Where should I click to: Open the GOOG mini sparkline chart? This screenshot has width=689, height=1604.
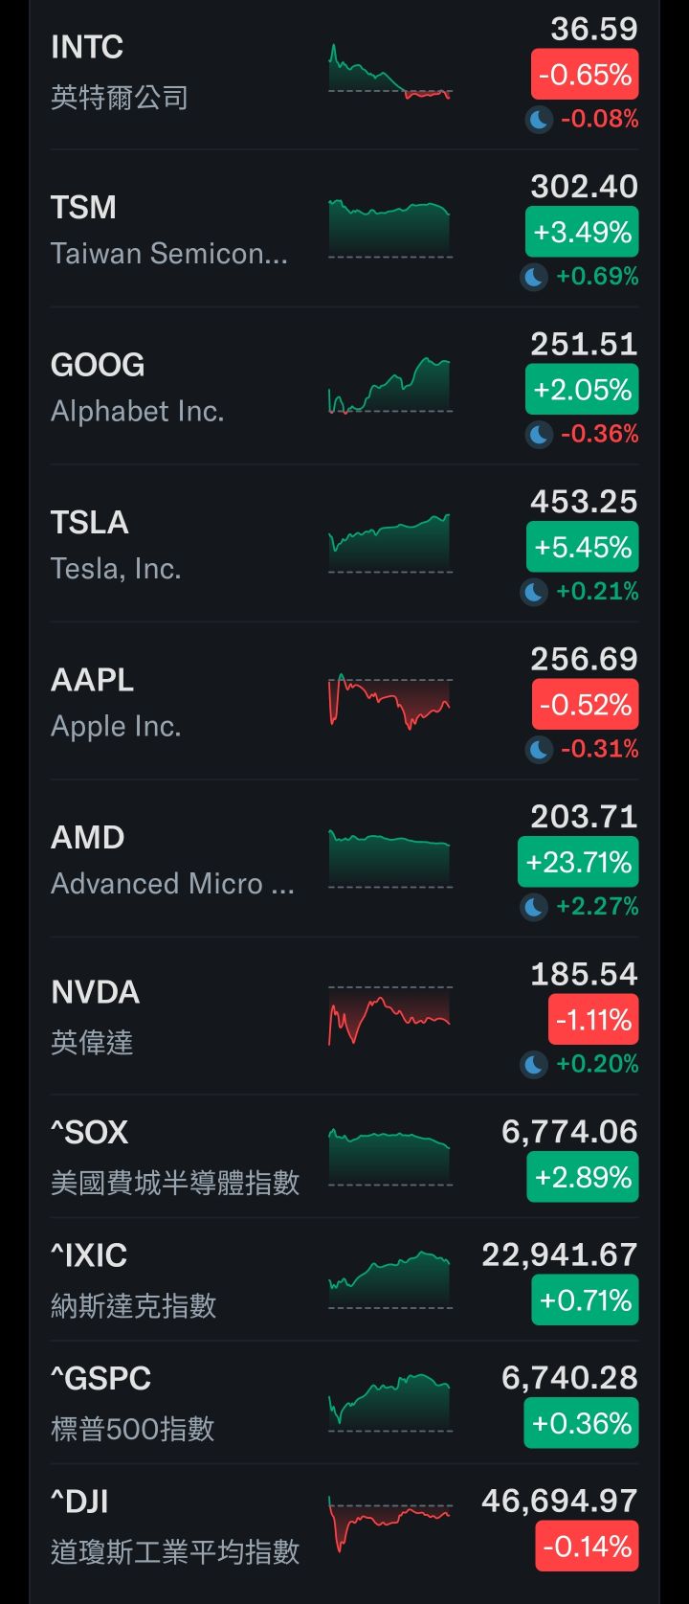pos(389,387)
